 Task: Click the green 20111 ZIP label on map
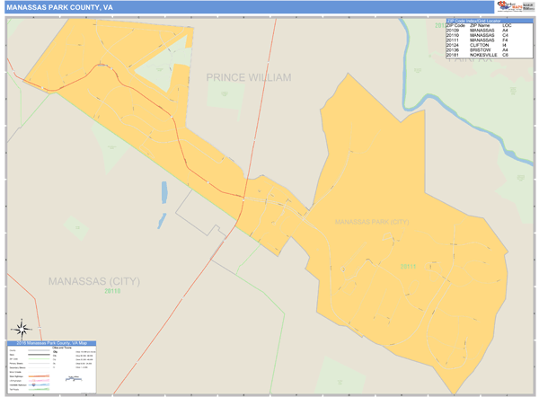tap(408, 267)
